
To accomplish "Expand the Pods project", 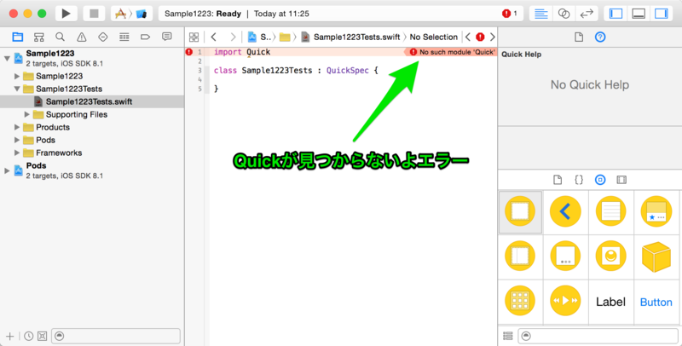I will pyautogui.click(x=7, y=170).
